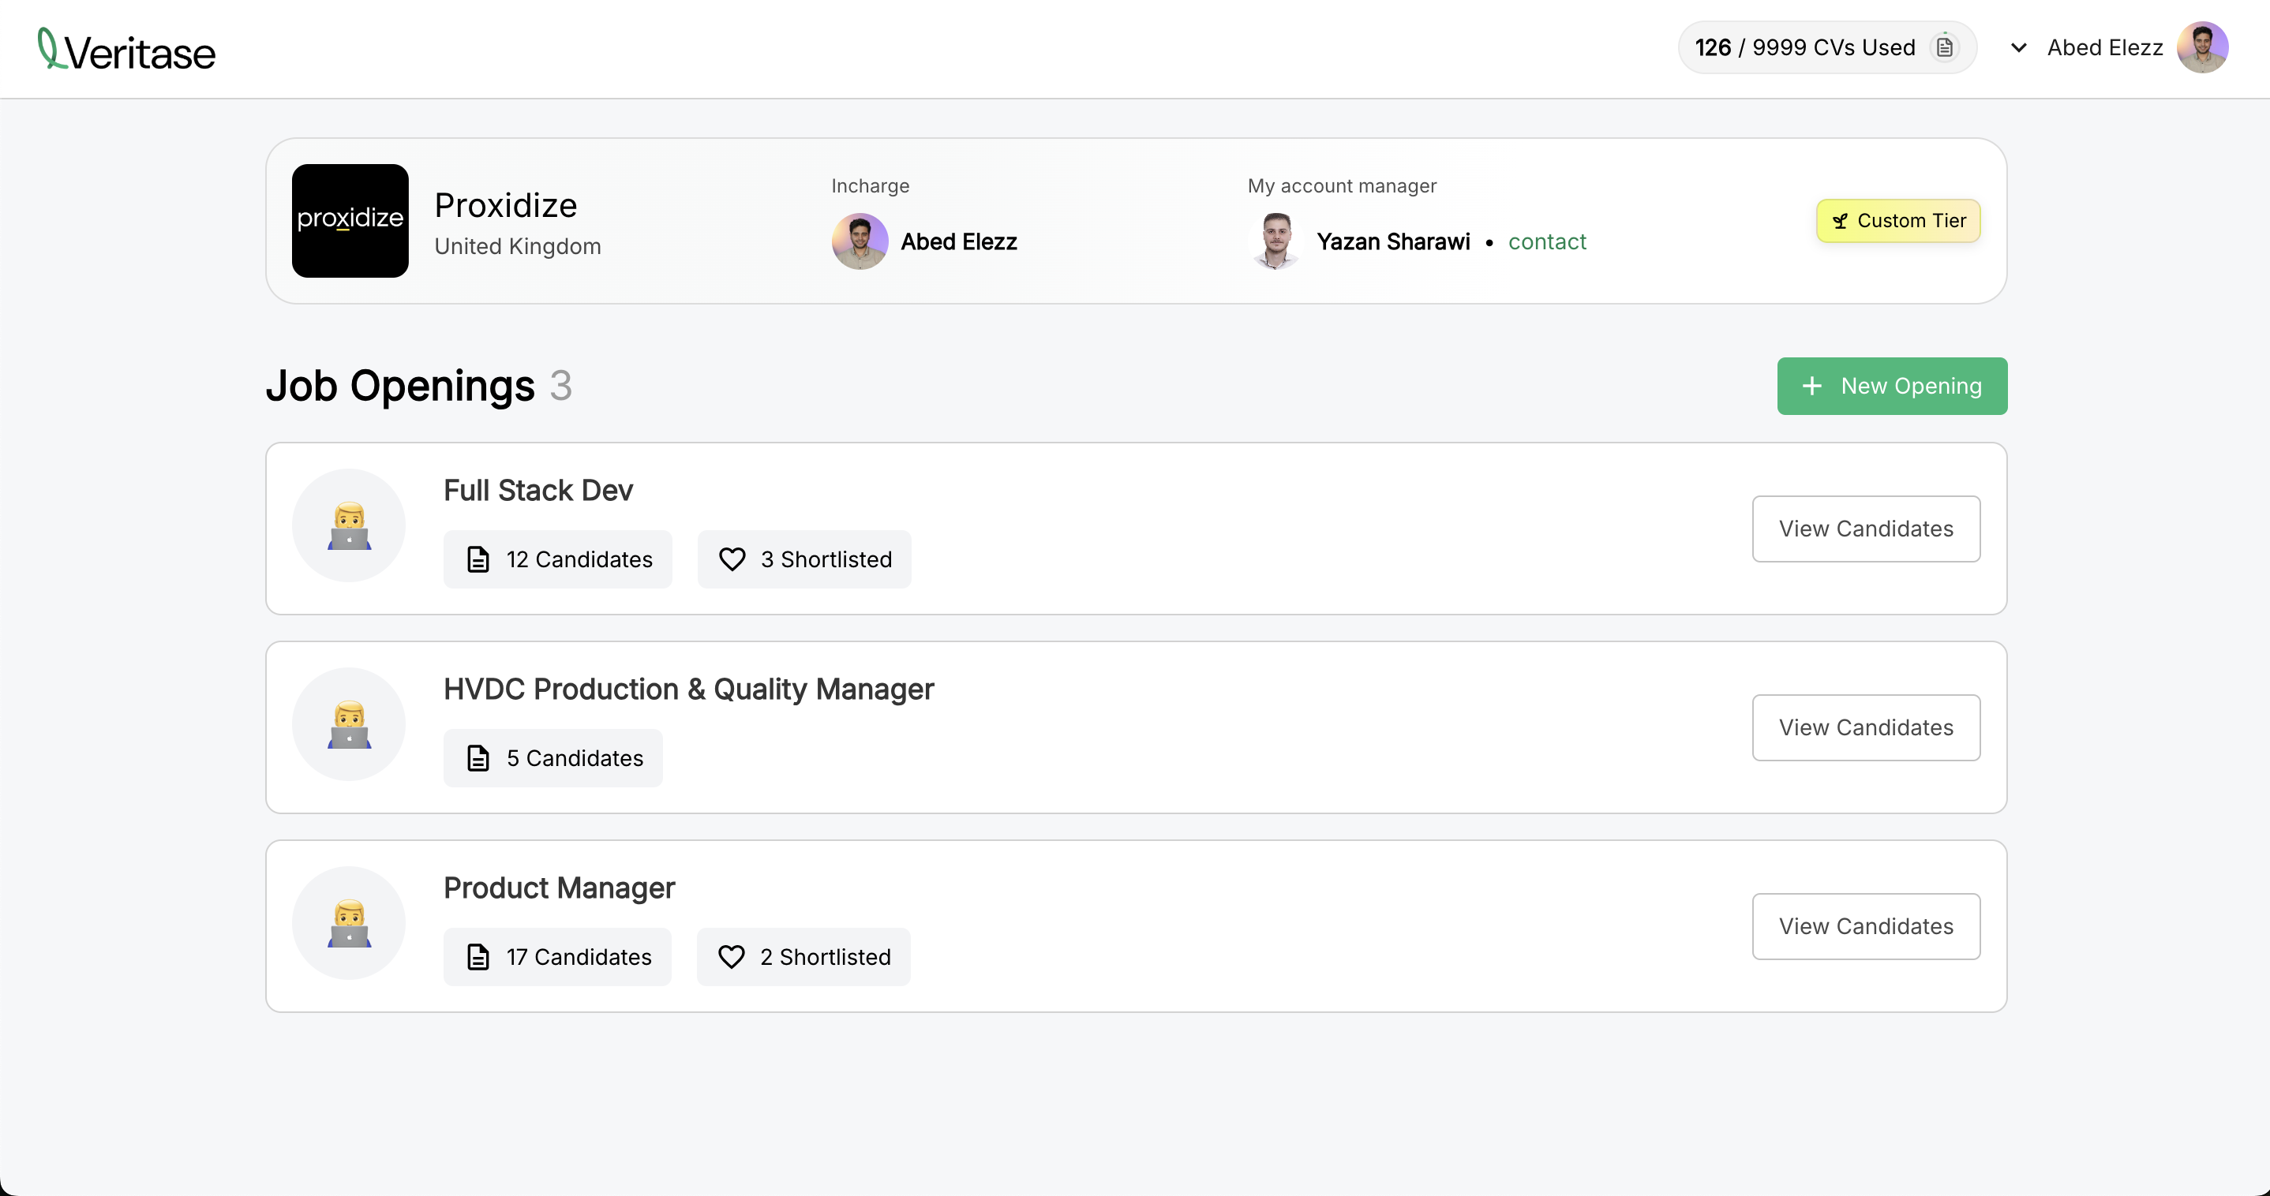This screenshot has width=2270, height=1196.
Task: Click the 5 Candidates document icon
Action: pos(478,758)
